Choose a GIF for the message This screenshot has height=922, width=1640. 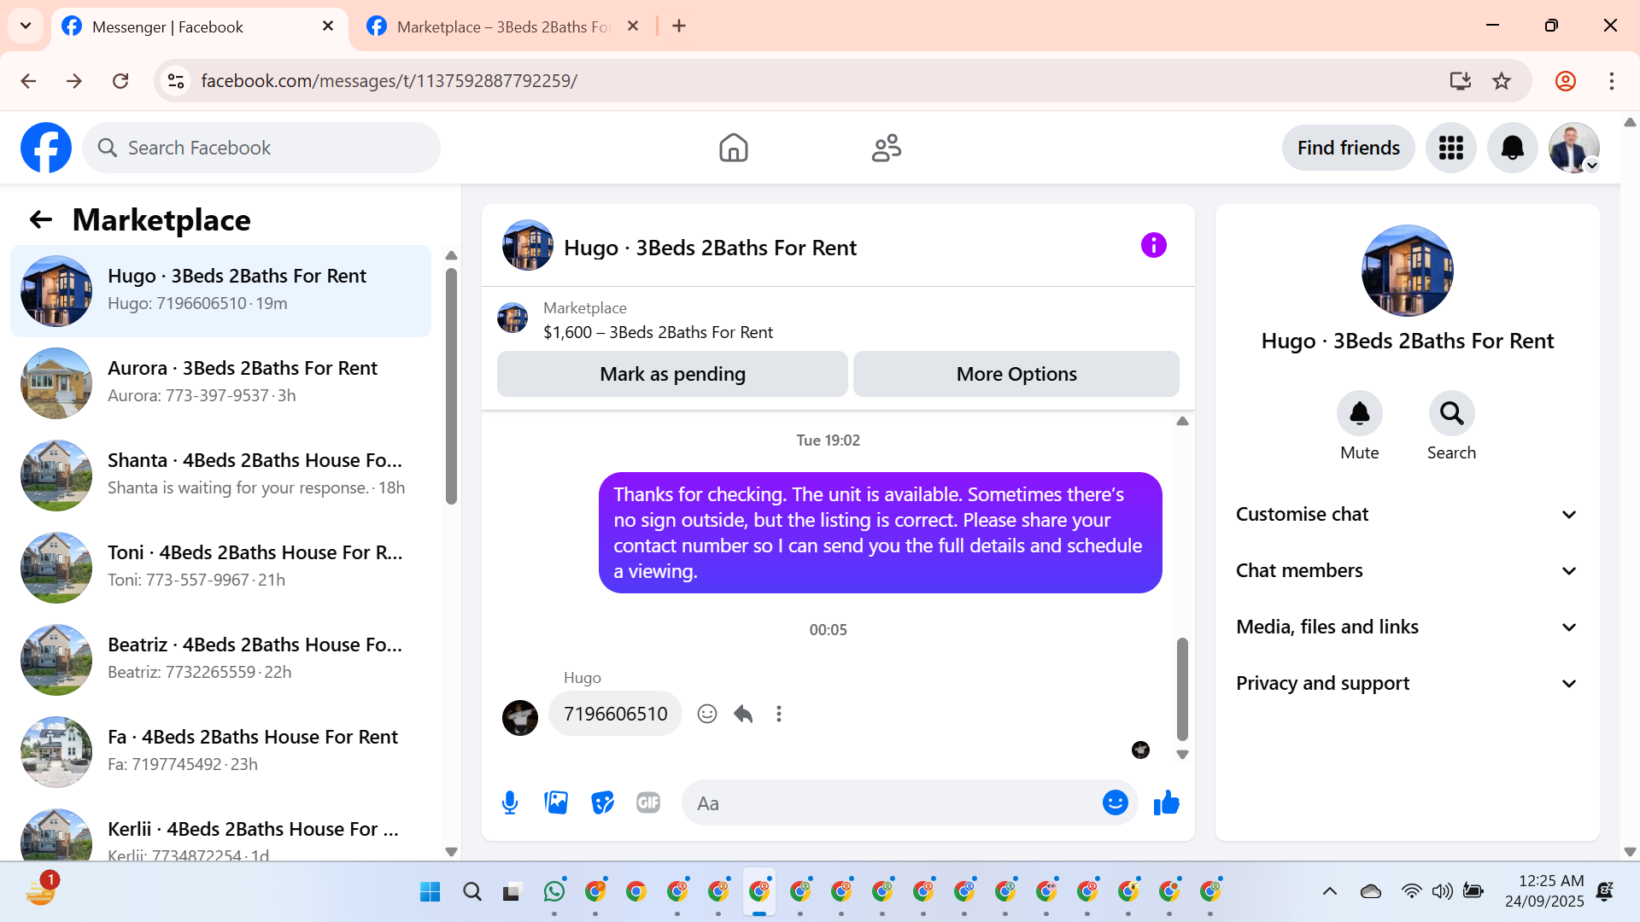coord(648,802)
